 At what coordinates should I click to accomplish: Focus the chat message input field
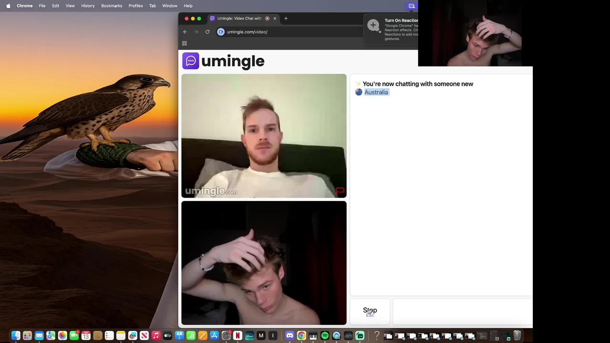pos(462,312)
